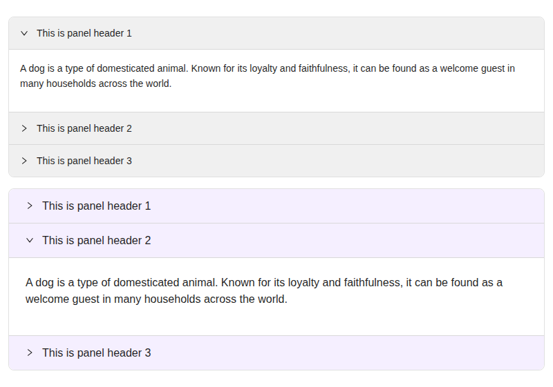Click empty area of purple header 3 bar

pyautogui.click(x=346, y=353)
